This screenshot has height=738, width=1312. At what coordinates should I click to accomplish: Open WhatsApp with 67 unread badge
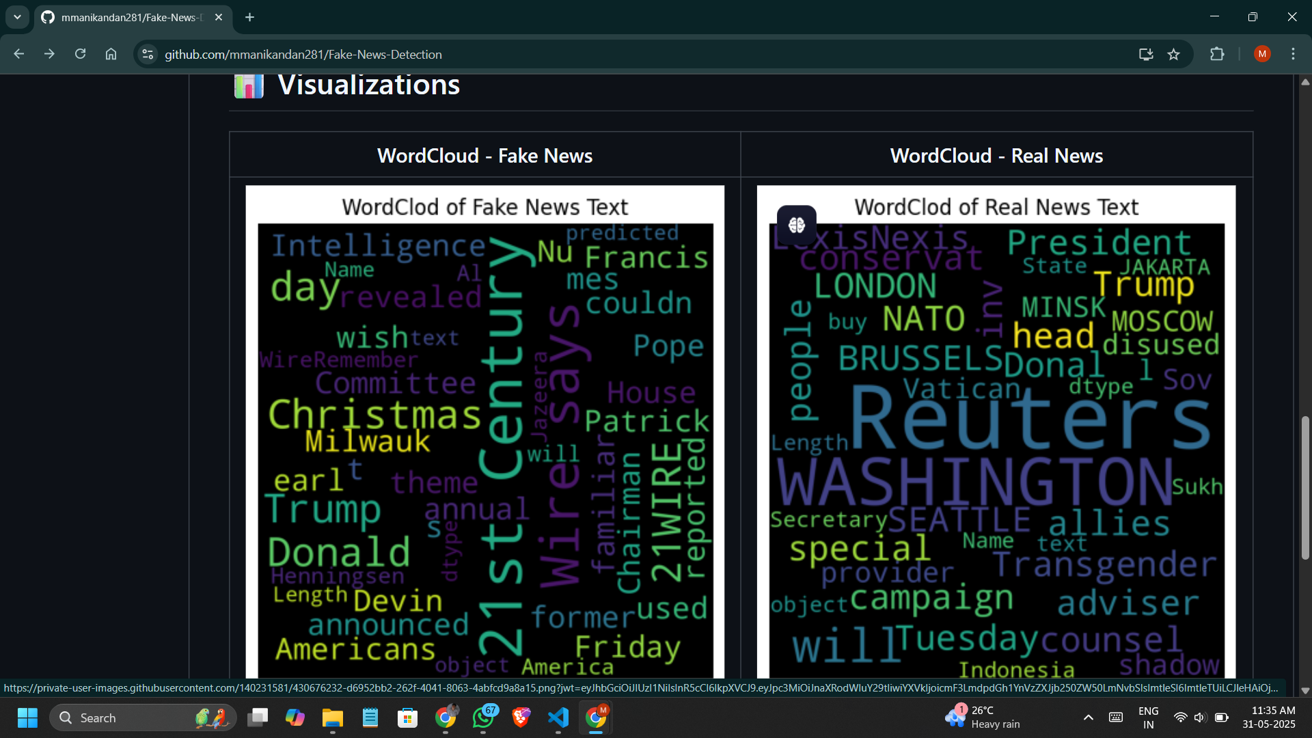pyautogui.click(x=483, y=717)
